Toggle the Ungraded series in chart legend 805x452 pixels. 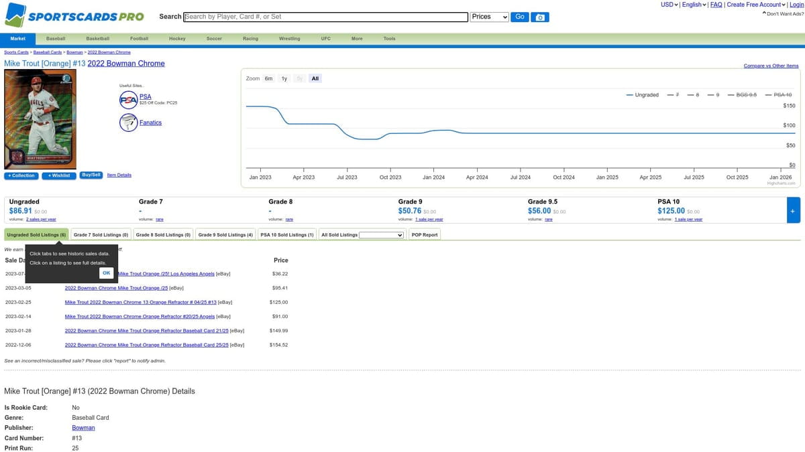pyautogui.click(x=642, y=95)
